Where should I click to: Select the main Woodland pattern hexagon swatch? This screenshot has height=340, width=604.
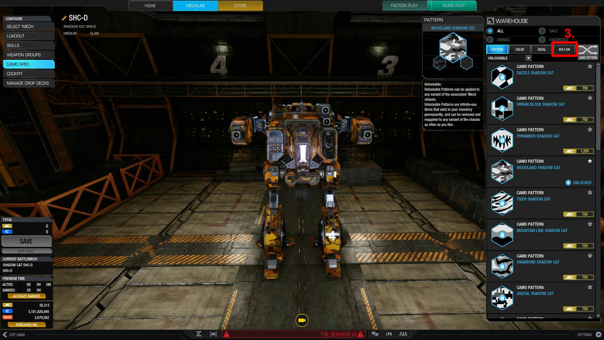pyautogui.click(x=453, y=47)
